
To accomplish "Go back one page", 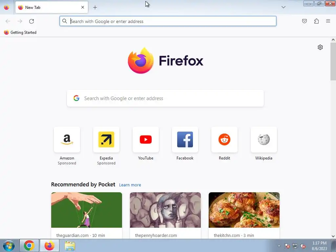I will coord(8,21).
